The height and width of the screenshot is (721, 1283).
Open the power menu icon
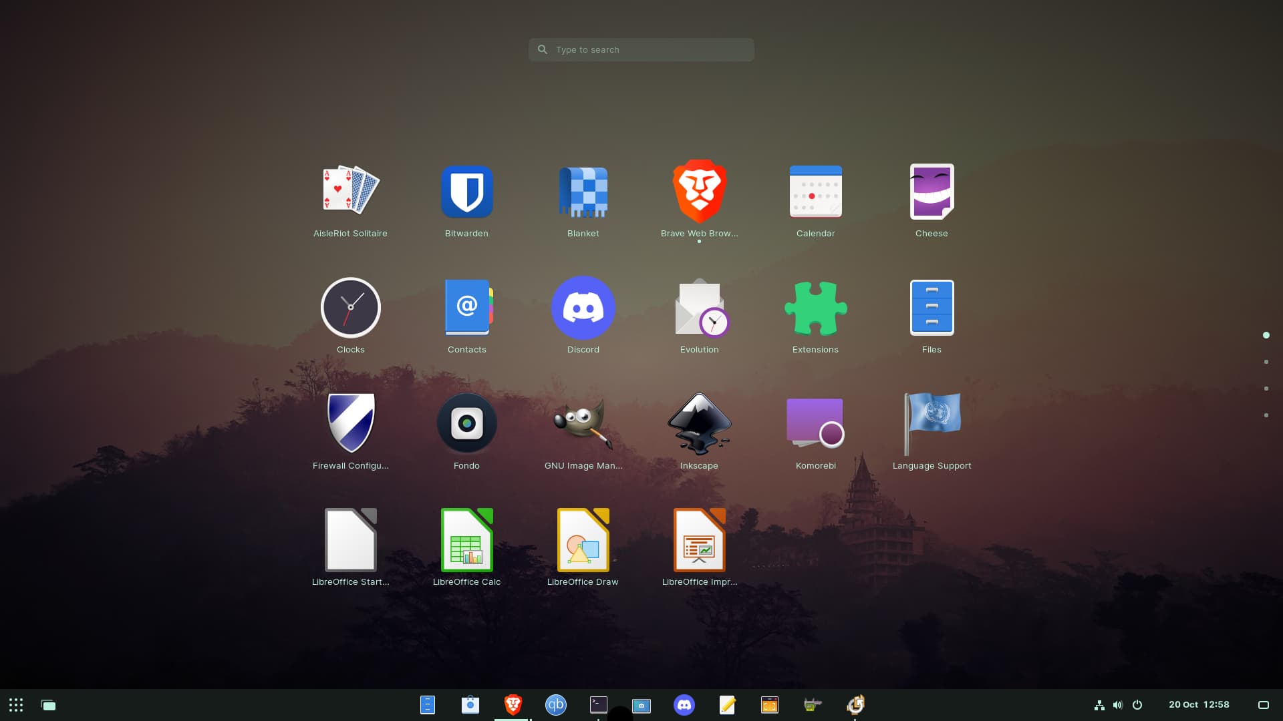[x=1137, y=705]
